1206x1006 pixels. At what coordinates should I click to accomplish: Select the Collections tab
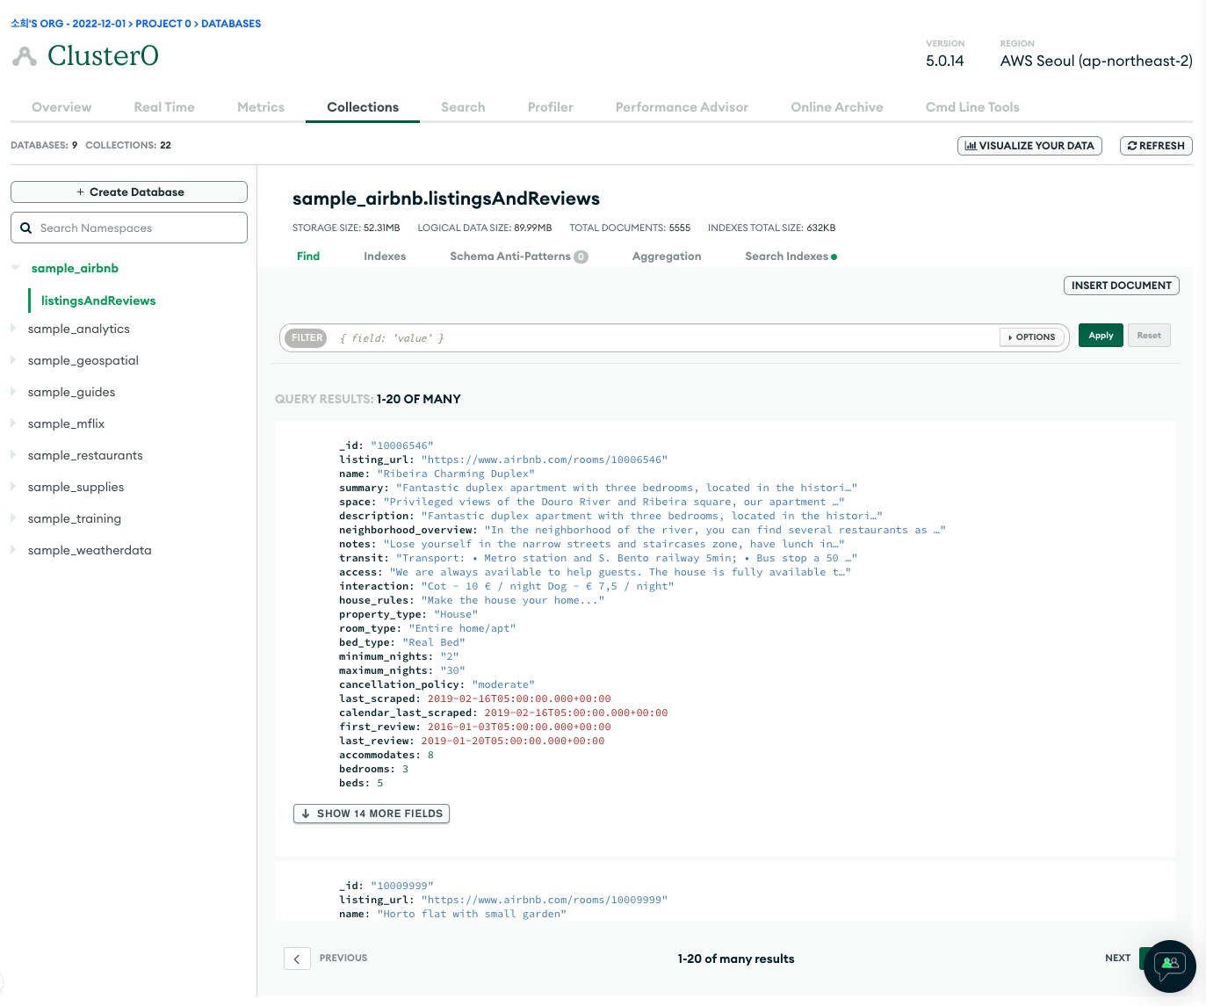coord(363,107)
